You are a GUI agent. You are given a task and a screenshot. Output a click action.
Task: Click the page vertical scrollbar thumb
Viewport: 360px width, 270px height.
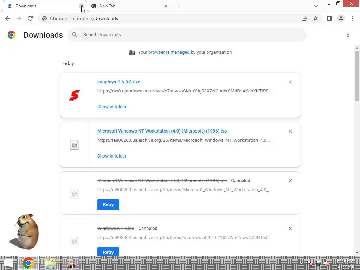357,76
